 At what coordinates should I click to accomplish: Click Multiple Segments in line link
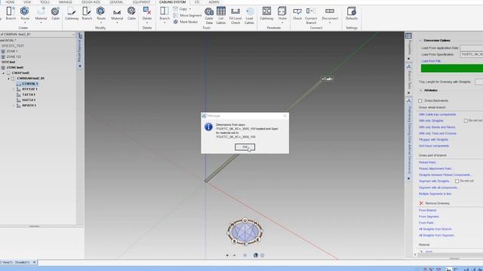435,194
